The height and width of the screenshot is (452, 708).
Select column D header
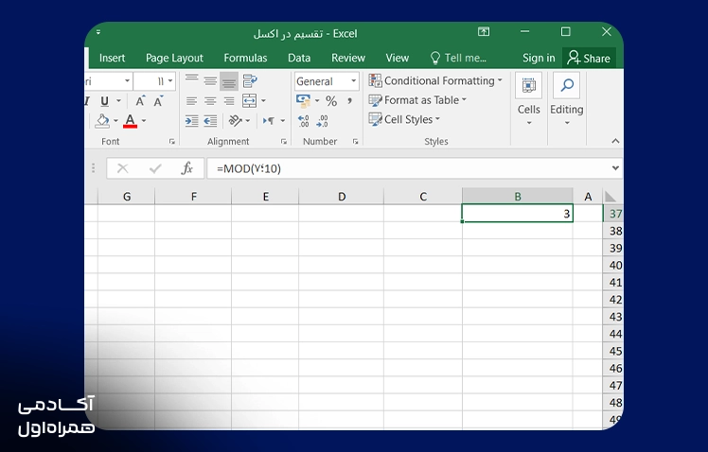(x=342, y=197)
